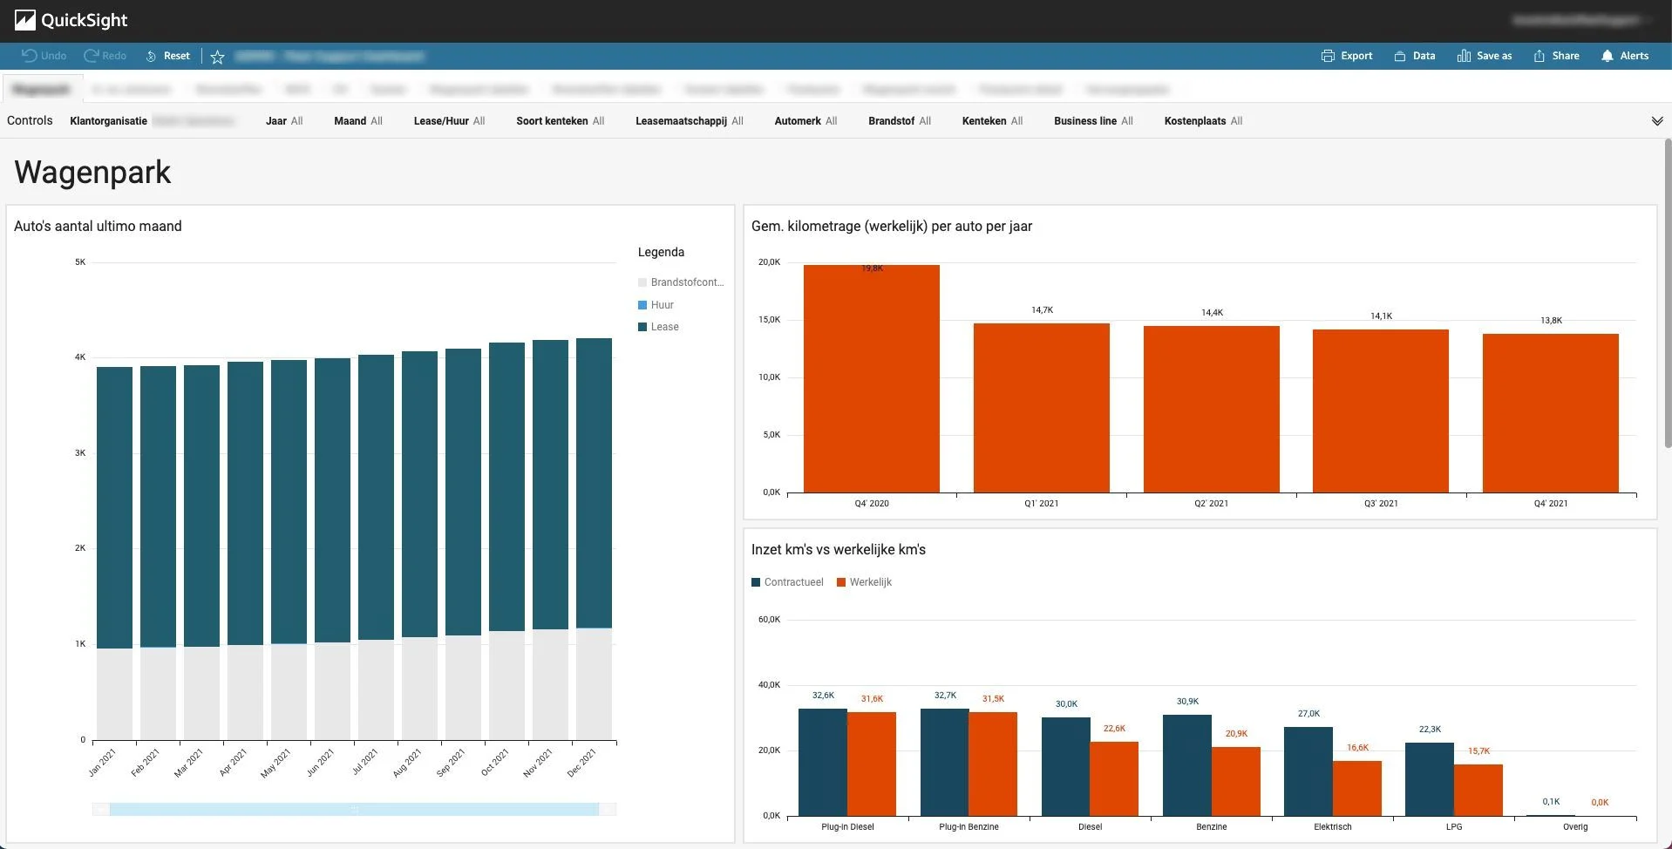Click the 15,7K LPG value label

(1478, 751)
